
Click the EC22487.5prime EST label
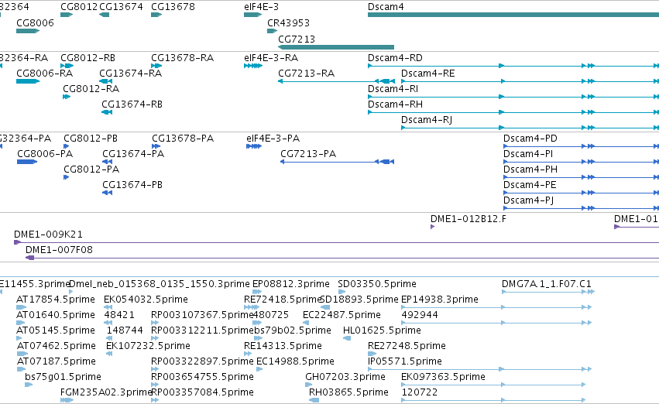coord(342,316)
